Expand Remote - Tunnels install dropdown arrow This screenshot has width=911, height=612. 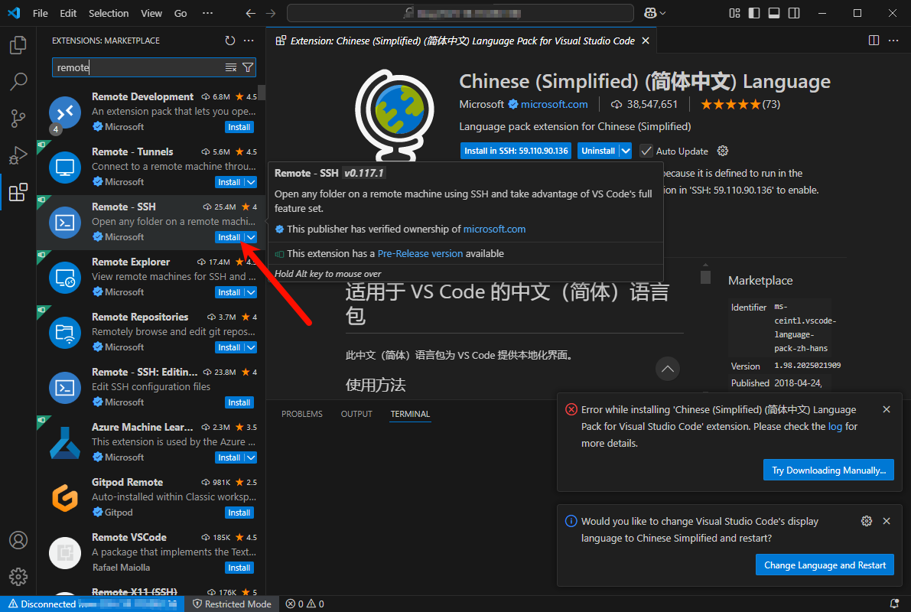pos(251,182)
